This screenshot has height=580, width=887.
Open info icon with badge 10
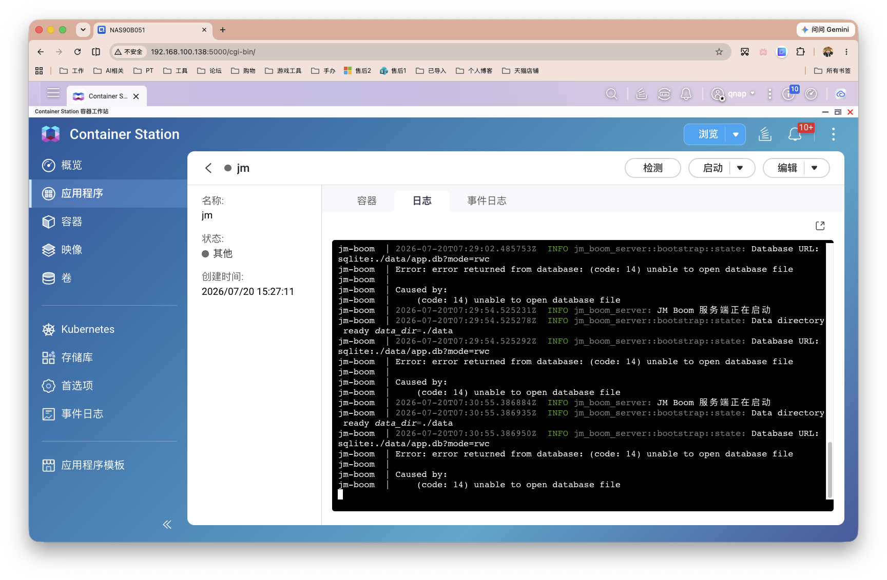click(x=789, y=94)
